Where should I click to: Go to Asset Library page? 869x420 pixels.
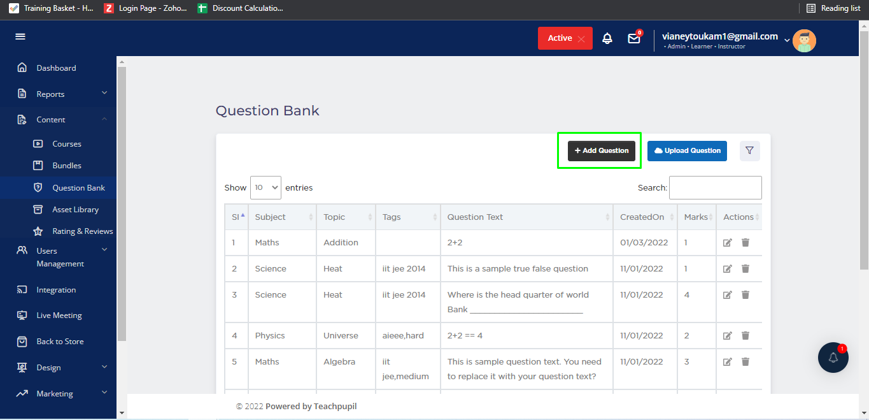[75, 210]
